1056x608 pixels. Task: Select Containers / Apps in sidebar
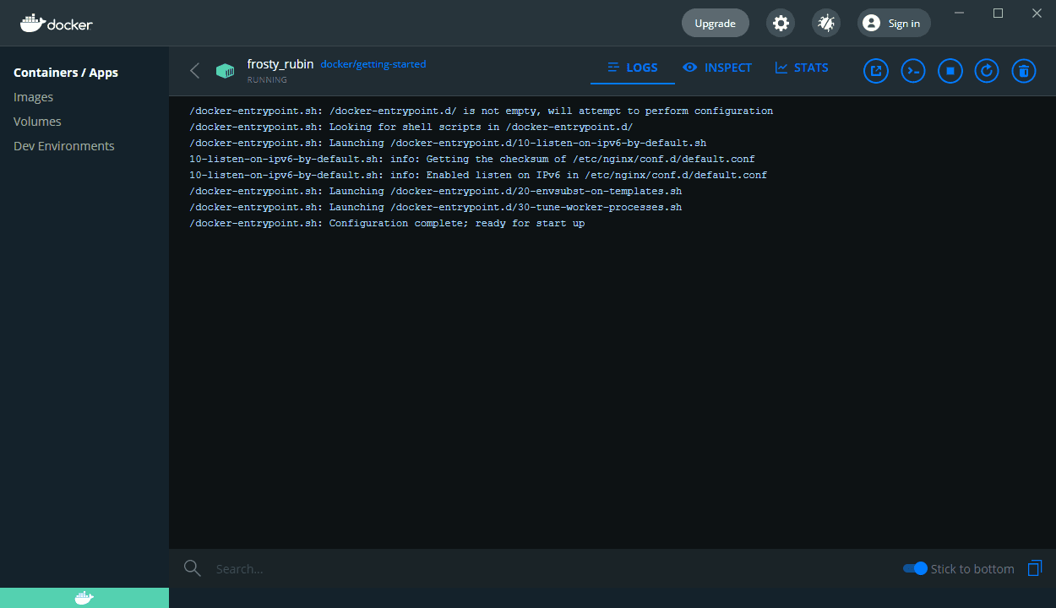(66, 73)
